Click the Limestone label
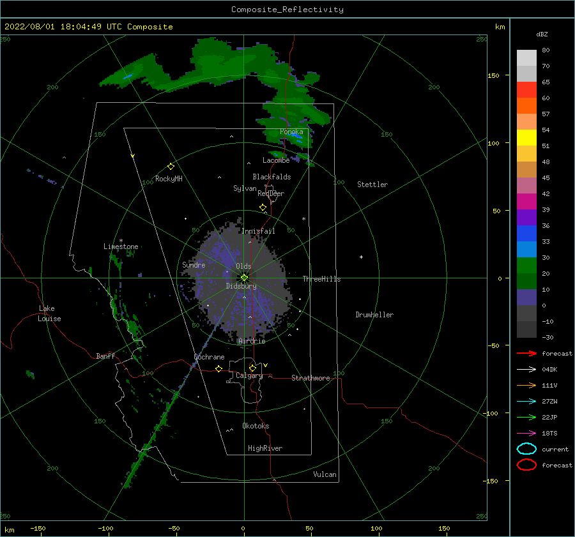 pos(121,246)
